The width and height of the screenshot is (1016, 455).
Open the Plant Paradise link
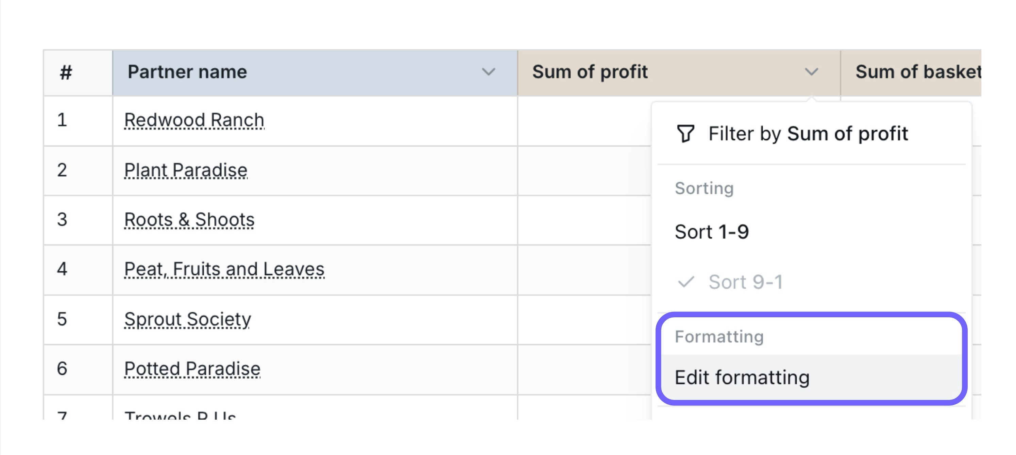(x=186, y=170)
